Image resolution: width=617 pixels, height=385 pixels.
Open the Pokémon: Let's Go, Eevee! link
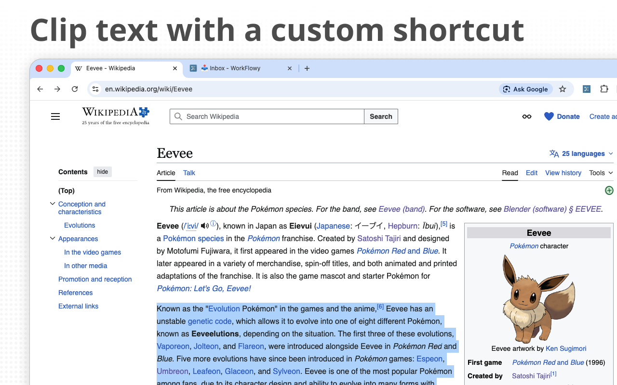click(204, 288)
